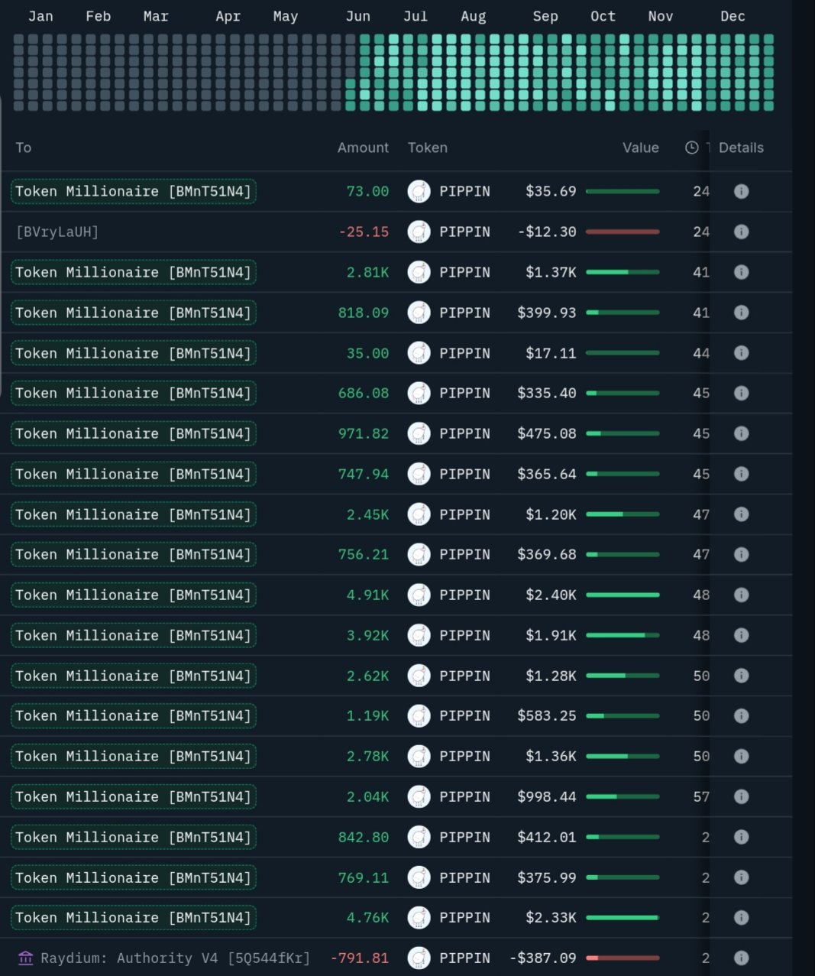Viewport: 815px width, 976px height.
Task: Click info icon for the 73.00 PIPPIN row
Action: [741, 191]
